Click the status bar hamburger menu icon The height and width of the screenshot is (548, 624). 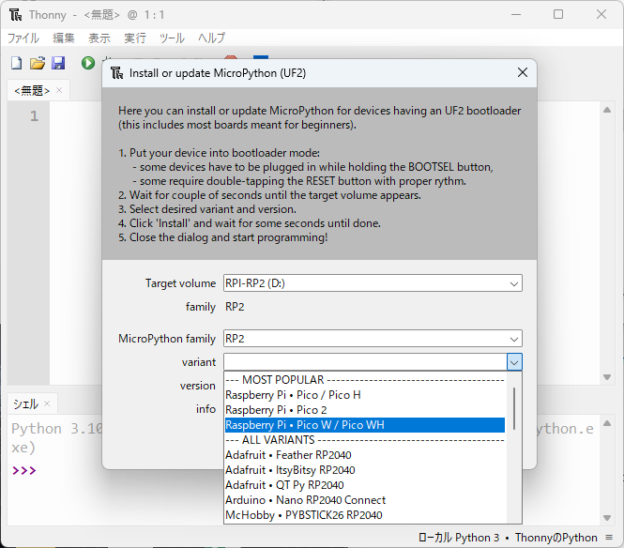(609, 538)
